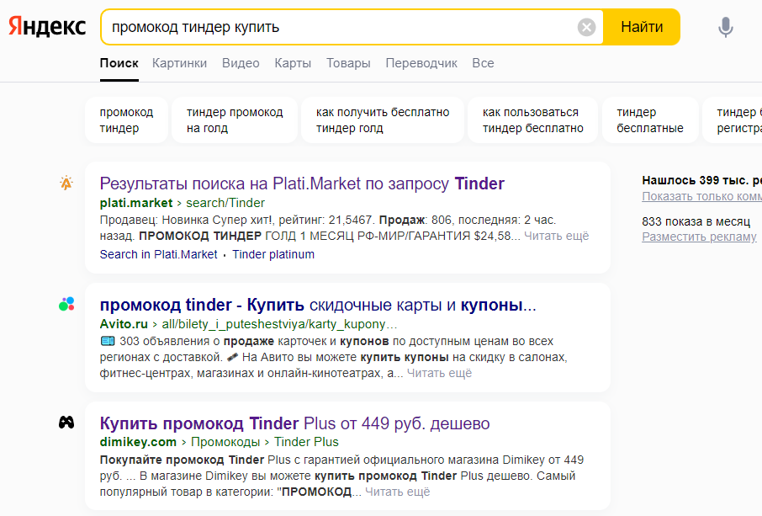762x516 pixels.
Task: Click the Dimikey gamepad favicon icon
Action: click(x=66, y=422)
